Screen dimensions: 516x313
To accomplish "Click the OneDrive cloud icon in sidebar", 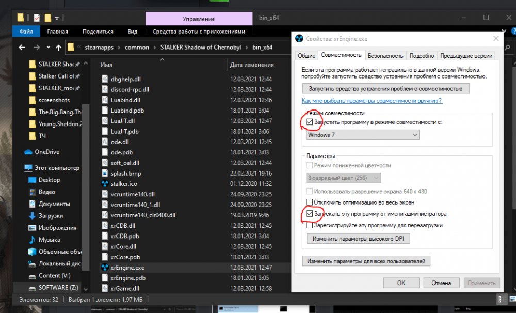I will 28,152.
